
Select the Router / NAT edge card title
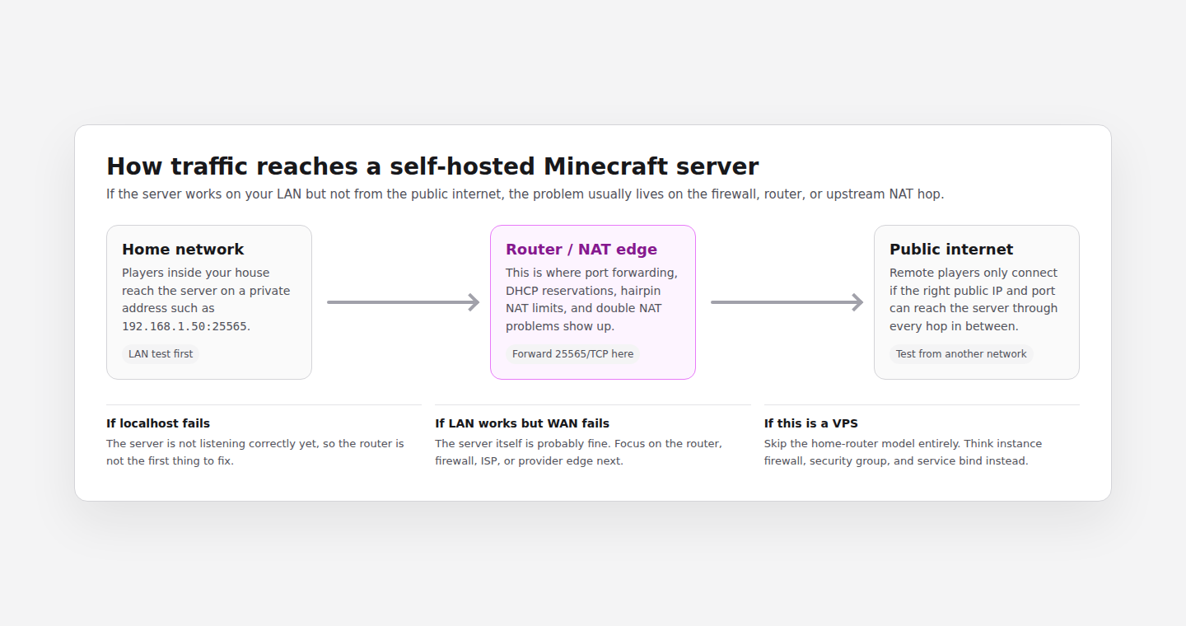coord(581,249)
